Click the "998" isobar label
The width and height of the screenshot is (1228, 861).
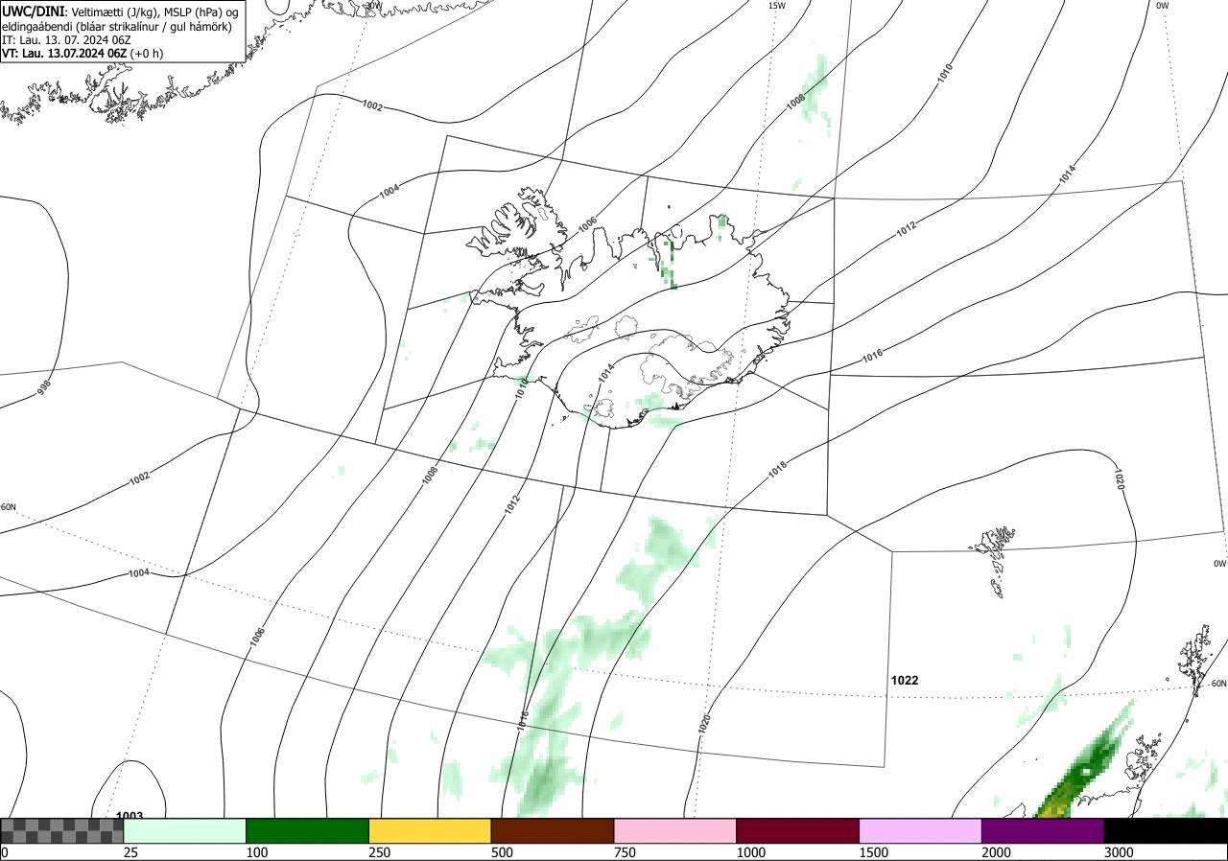pyautogui.click(x=45, y=388)
